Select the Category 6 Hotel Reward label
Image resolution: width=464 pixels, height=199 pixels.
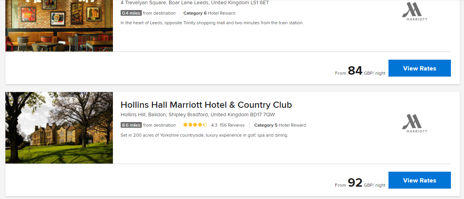click(209, 13)
